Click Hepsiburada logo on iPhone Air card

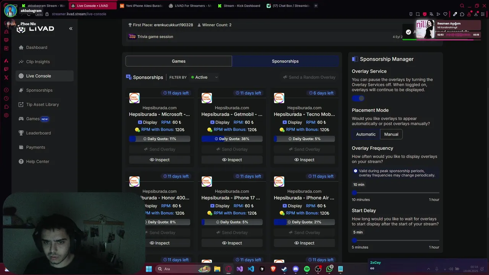point(279,181)
